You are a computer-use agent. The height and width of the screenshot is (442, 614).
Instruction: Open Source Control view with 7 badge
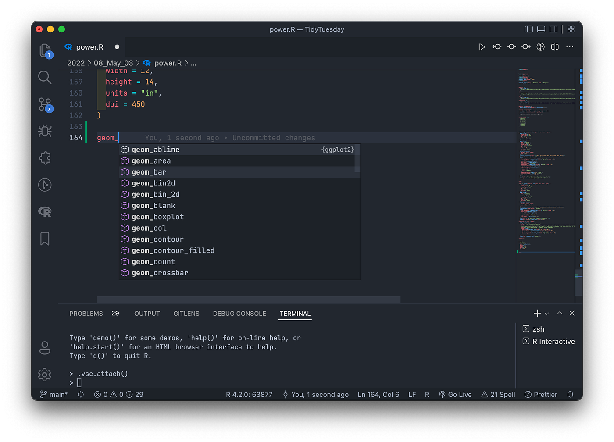45,105
